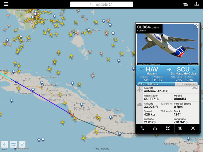203x152 pixels.
Task: Open the Legal link
Action: [x=4, y=149]
